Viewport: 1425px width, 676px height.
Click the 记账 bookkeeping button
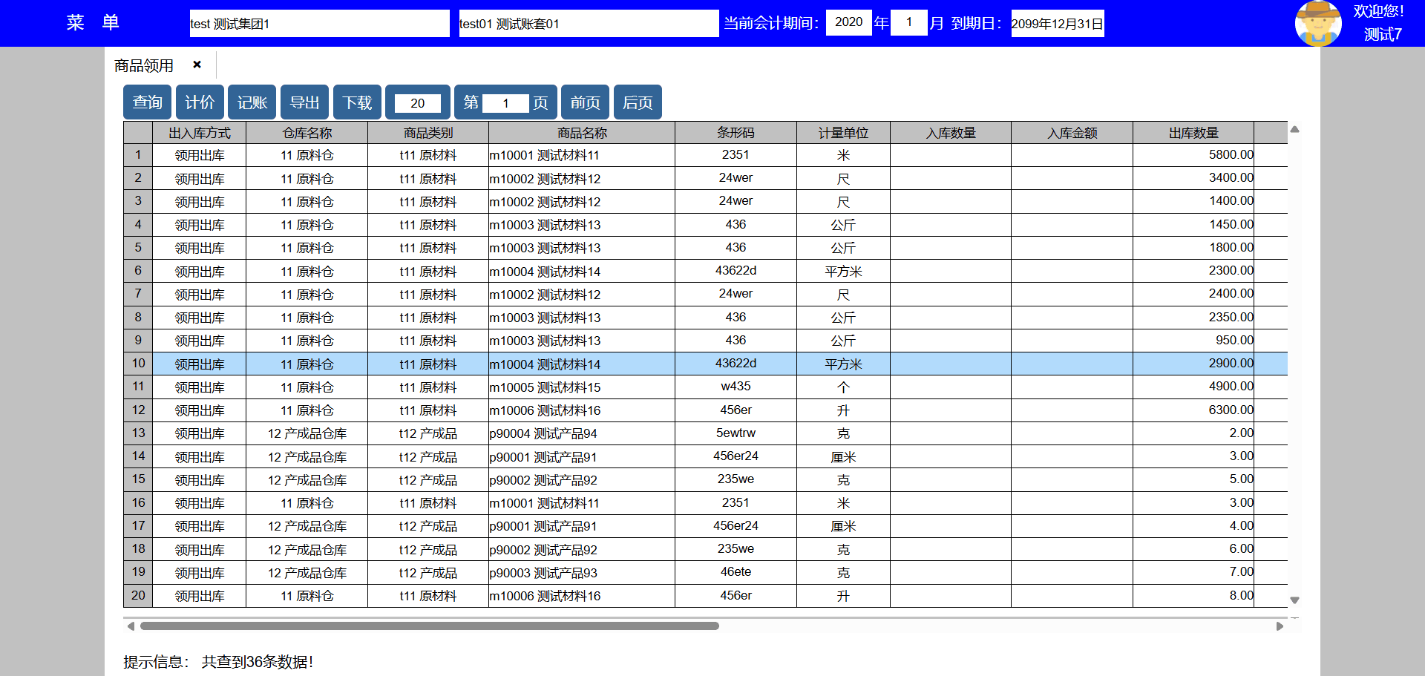252,102
